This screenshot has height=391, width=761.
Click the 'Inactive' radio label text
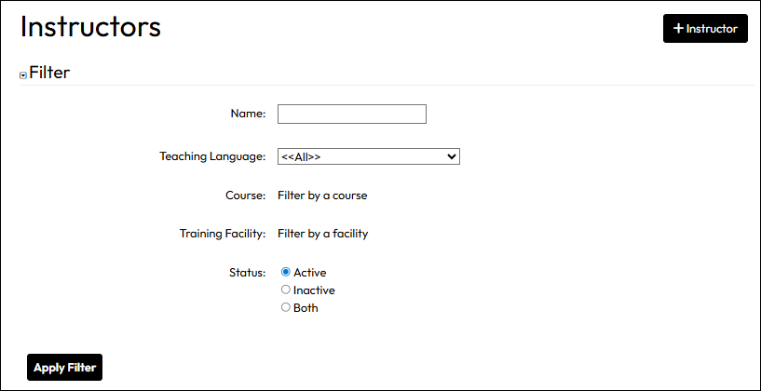coord(314,290)
